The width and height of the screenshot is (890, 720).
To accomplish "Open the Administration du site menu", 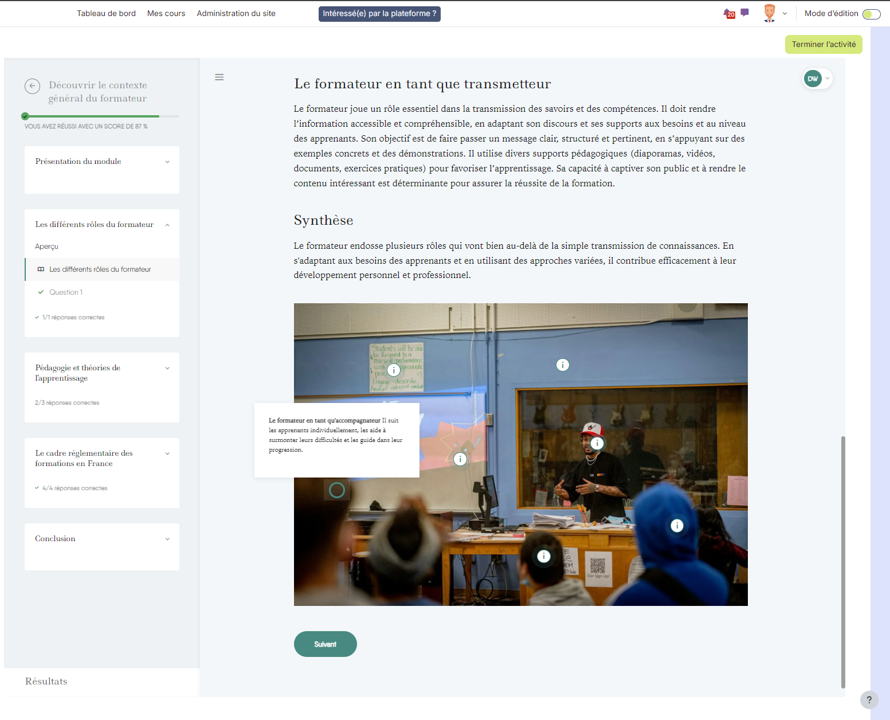I will pyautogui.click(x=236, y=13).
